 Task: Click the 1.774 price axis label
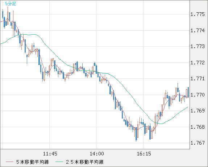(x=197, y=30)
